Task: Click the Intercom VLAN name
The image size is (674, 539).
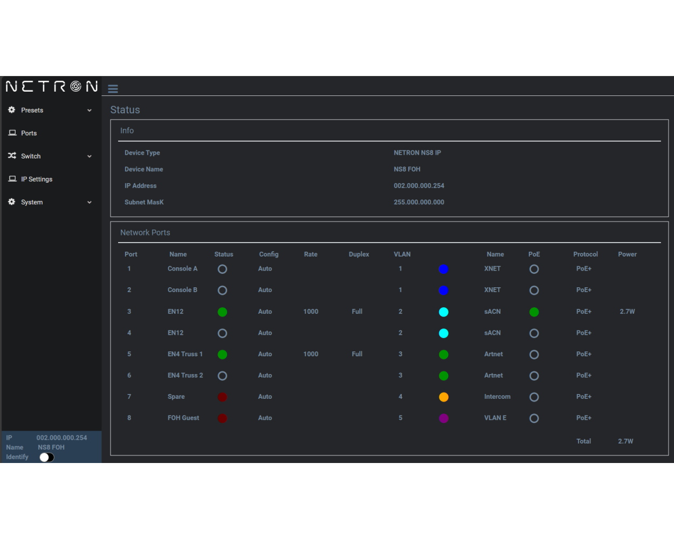Action: [x=497, y=397]
